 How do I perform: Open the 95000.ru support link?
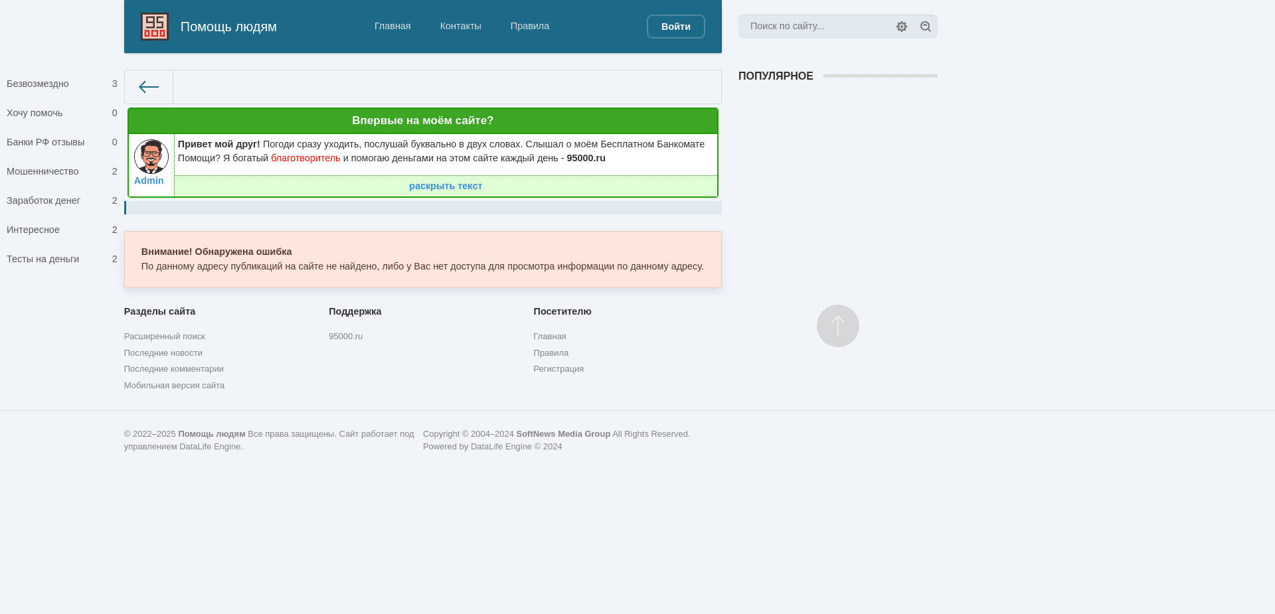click(346, 337)
